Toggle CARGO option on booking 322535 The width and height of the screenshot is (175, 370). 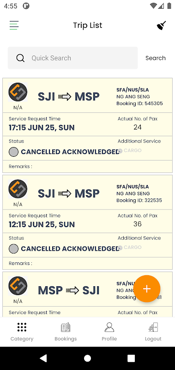pyautogui.click(x=130, y=247)
